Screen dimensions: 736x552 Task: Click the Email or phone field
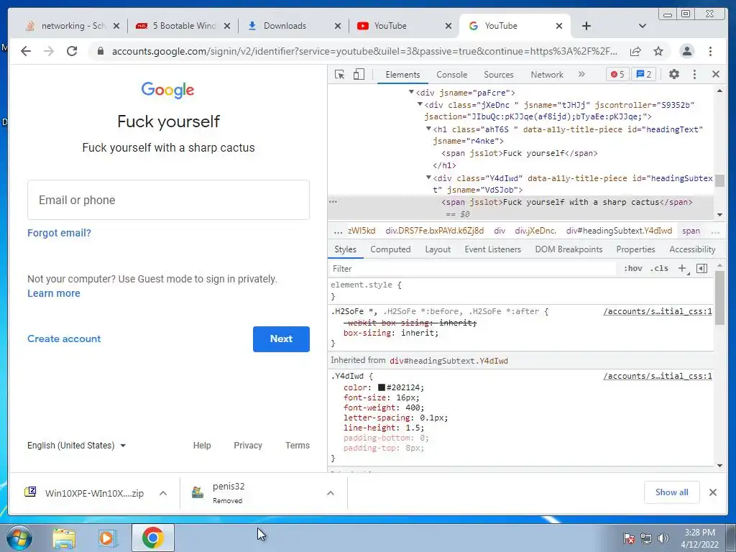coord(168,200)
